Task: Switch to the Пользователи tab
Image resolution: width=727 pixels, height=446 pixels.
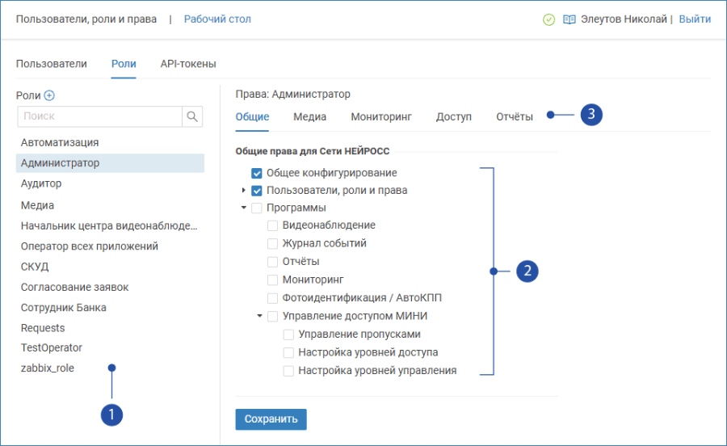Action: coord(52,64)
